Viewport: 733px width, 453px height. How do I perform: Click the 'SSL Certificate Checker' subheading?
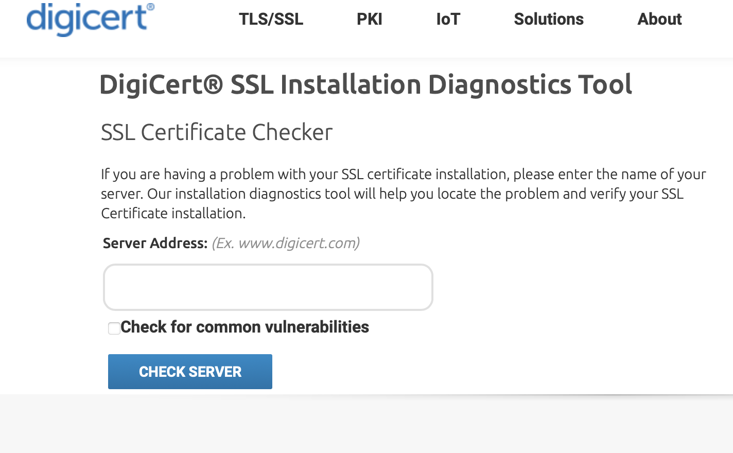(x=217, y=133)
